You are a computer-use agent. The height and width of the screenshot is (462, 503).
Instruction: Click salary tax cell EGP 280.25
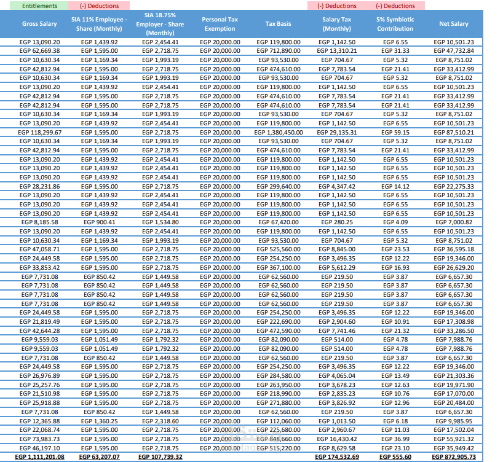pos(336,222)
